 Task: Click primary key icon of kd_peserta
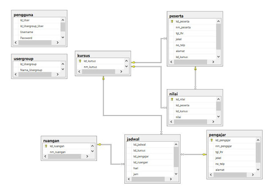(x=172, y=22)
